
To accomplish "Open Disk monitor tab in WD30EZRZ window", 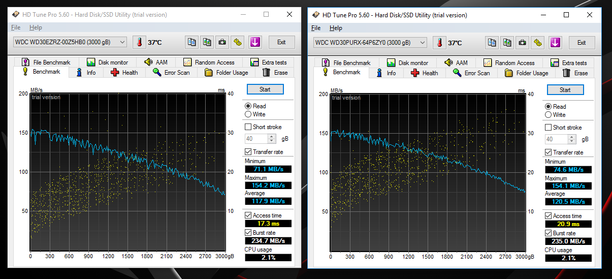I will pyautogui.click(x=107, y=63).
